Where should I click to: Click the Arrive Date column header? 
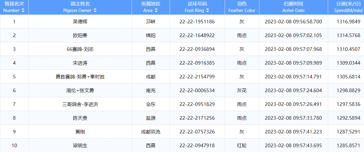point(293,7)
